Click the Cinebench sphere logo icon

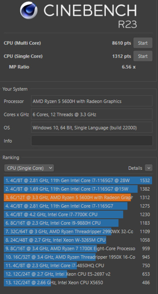tap(29, 10)
